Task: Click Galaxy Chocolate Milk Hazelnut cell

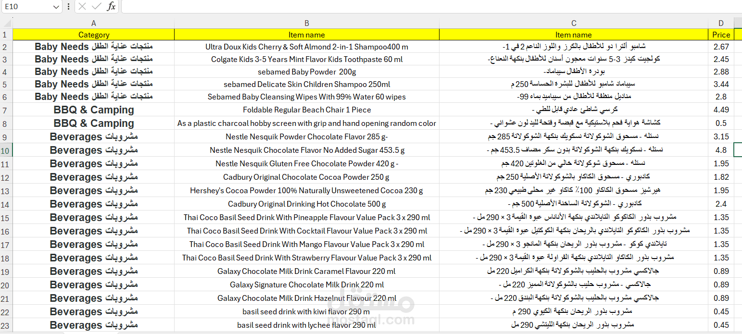Action: [307, 298]
